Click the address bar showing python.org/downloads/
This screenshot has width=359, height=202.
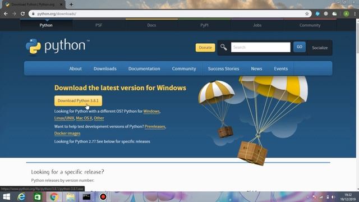(169, 13)
